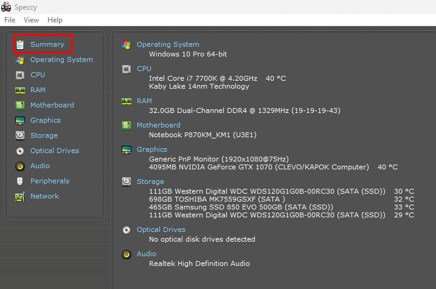This screenshot has height=289, width=436.
Task: Click the Notebook P870KM_KM1 (U3E1) text
Action: click(202, 135)
